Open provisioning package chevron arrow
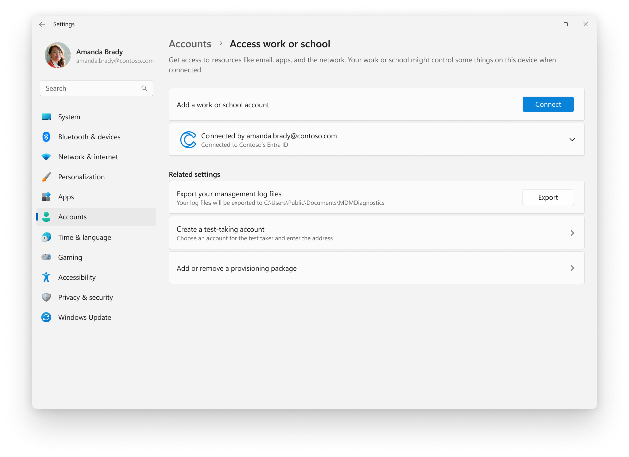Screen dimensions: 629x457 tap(572, 268)
